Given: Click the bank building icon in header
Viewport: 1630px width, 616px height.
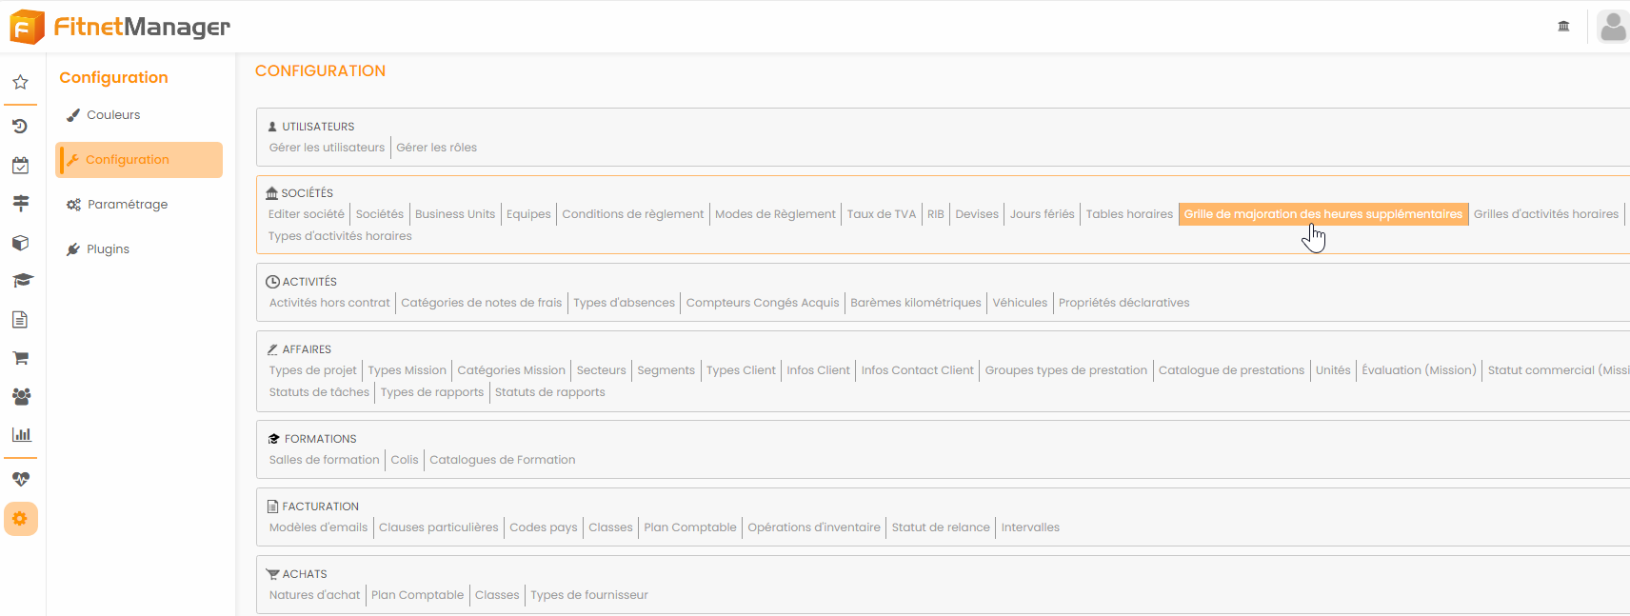Looking at the screenshot, I should coord(1563,27).
